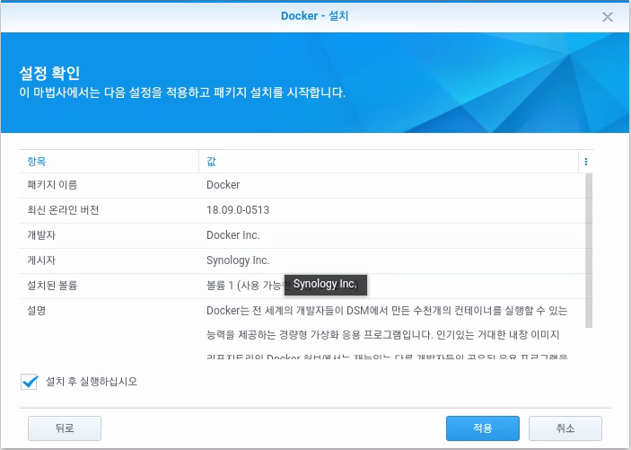Open the column options three-dot menu

(x=585, y=162)
